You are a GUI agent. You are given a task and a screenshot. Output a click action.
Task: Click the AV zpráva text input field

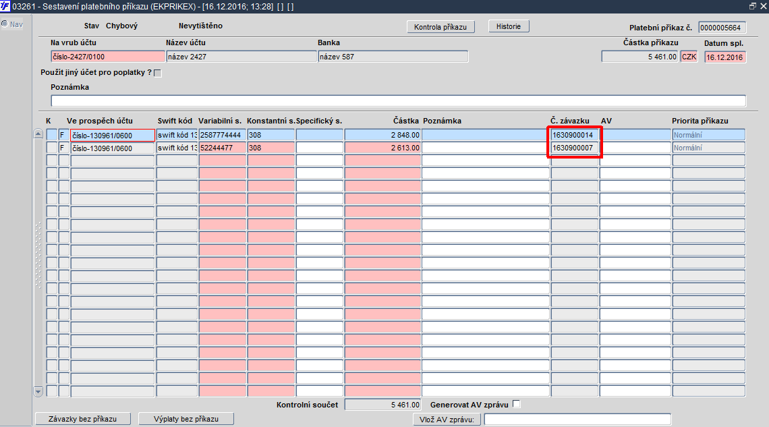tap(577, 419)
